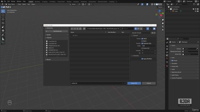
Task: Enable the Batch checkbox
Action: coord(142,41)
